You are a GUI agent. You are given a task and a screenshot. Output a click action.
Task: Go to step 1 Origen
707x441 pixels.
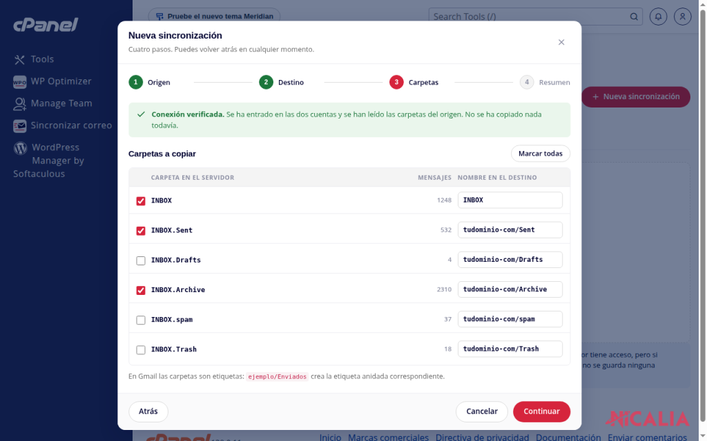point(150,83)
